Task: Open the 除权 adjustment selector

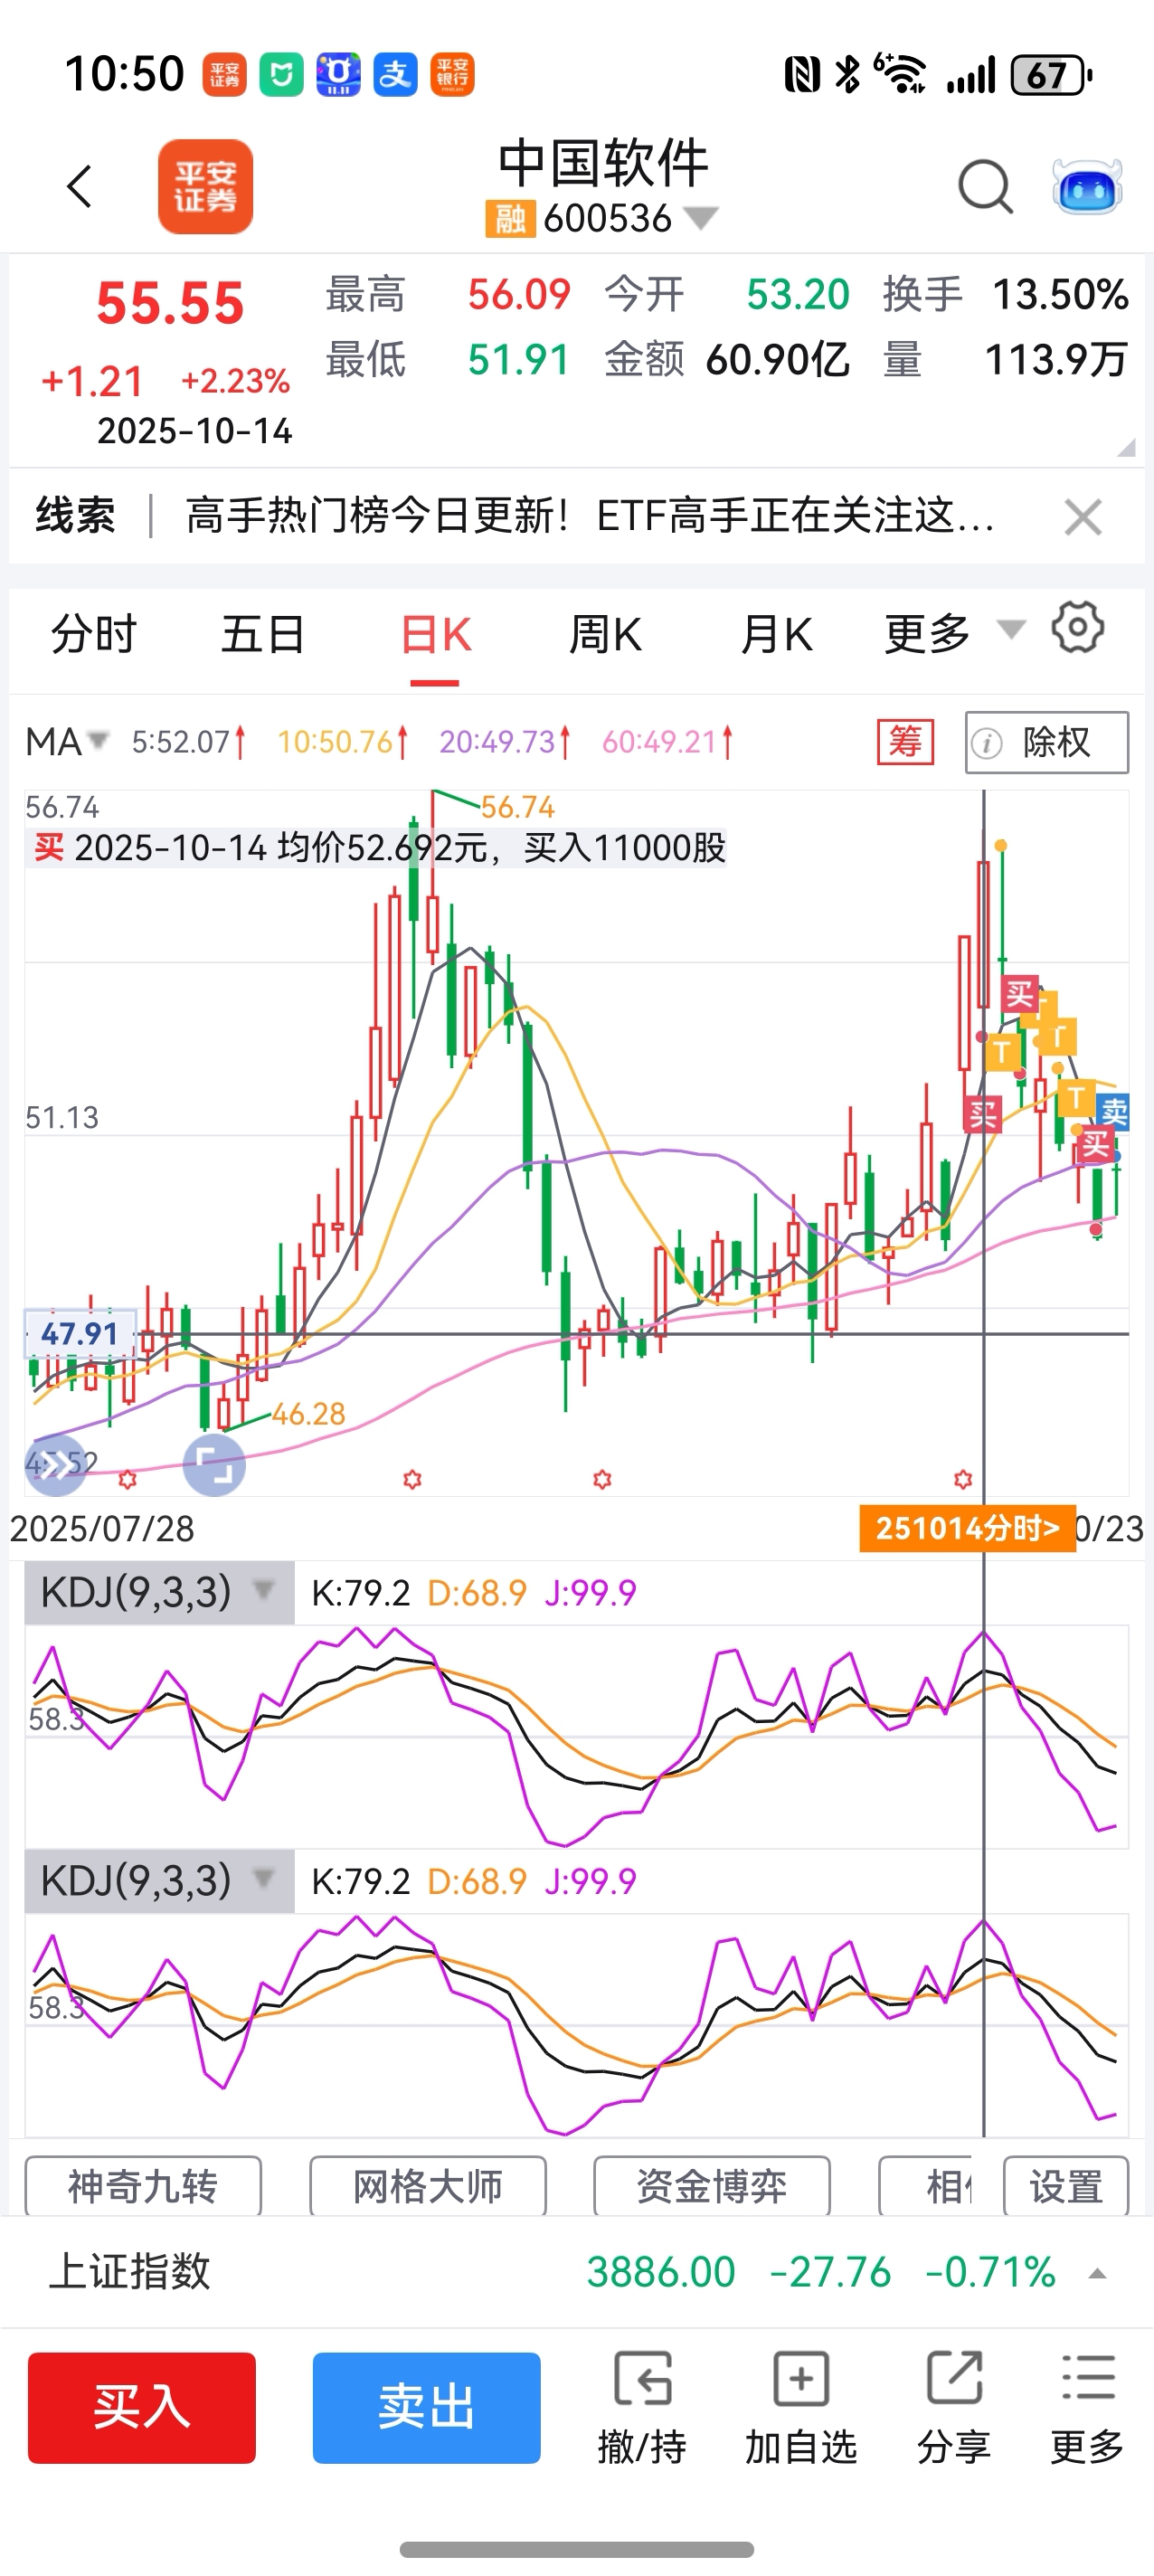Action: (1047, 742)
